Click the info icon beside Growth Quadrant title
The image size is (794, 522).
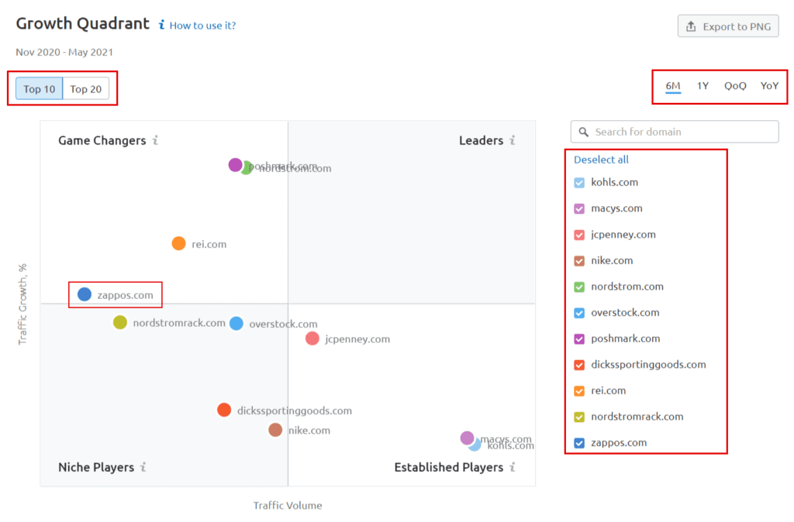[x=161, y=24]
